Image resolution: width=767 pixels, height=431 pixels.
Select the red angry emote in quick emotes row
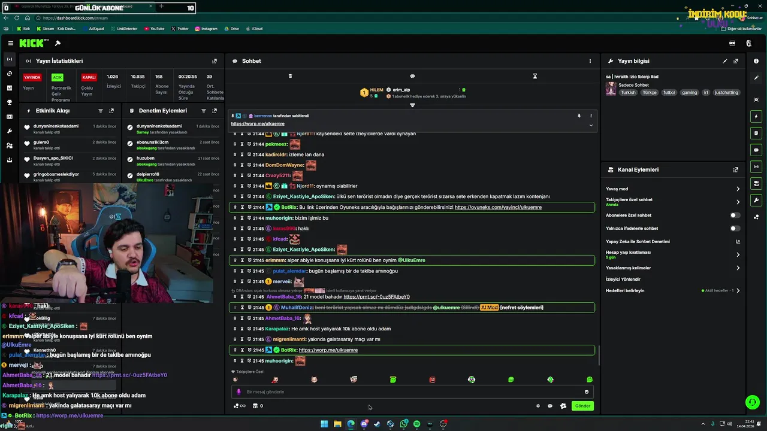pyautogui.click(x=432, y=380)
